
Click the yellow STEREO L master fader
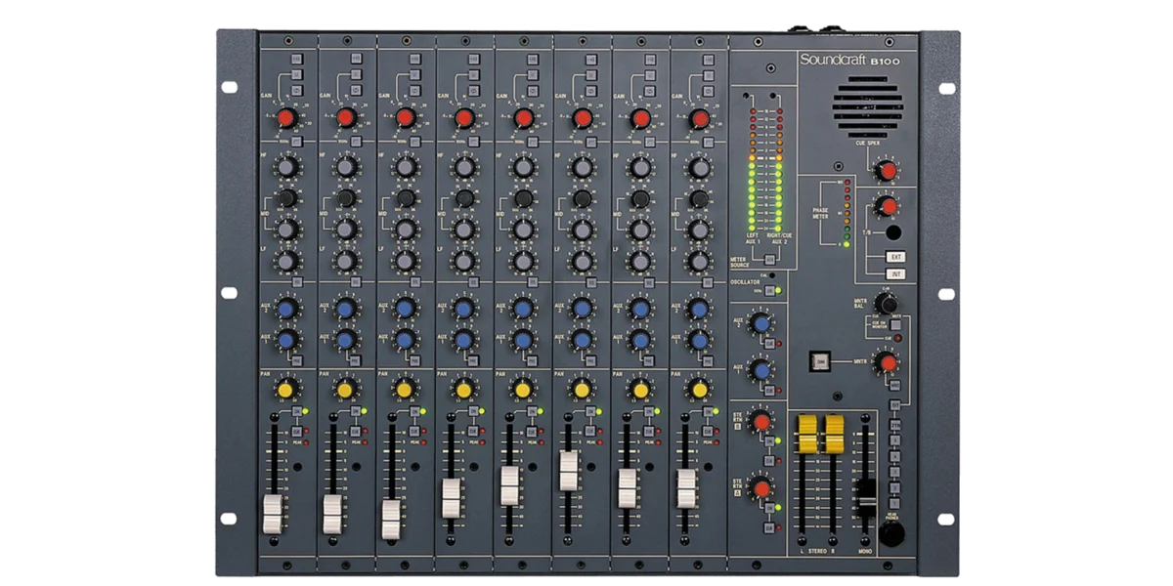(x=807, y=434)
